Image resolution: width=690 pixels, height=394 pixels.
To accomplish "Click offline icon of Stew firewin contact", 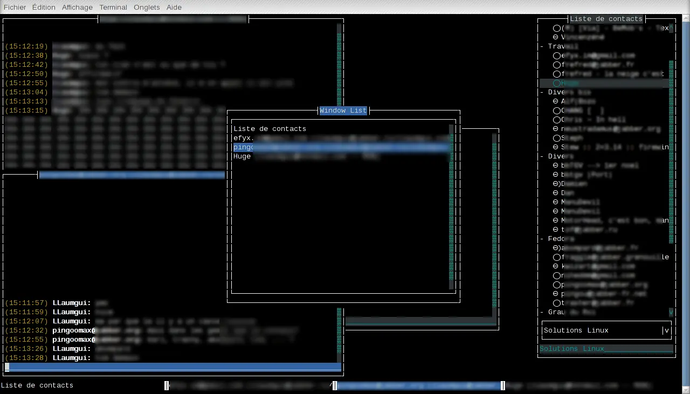I will pos(556,147).
